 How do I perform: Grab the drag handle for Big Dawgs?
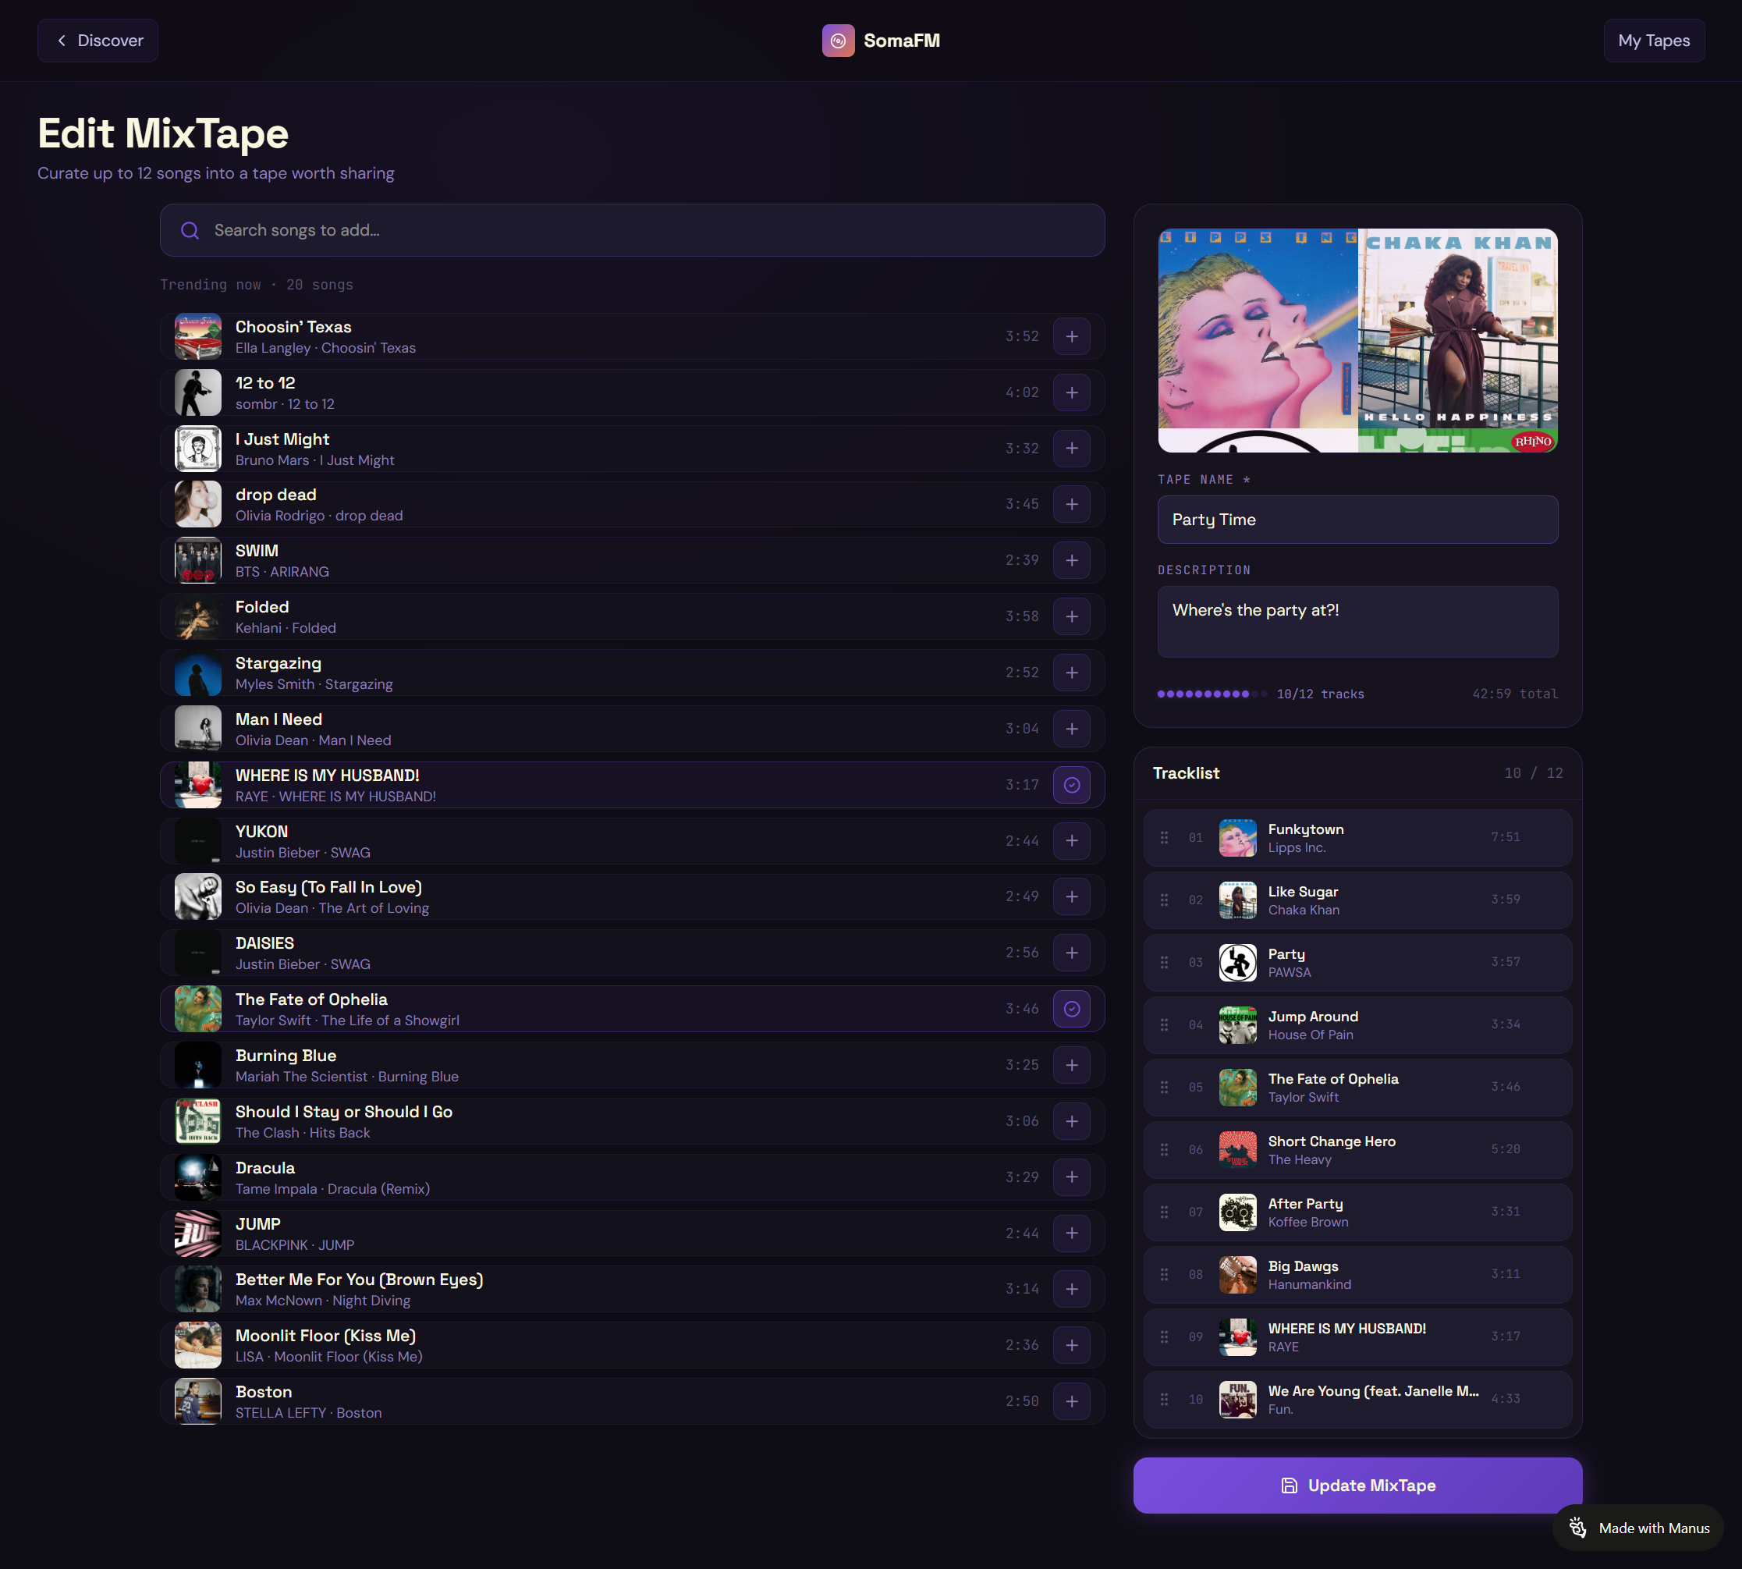tap(1165, 1275)
